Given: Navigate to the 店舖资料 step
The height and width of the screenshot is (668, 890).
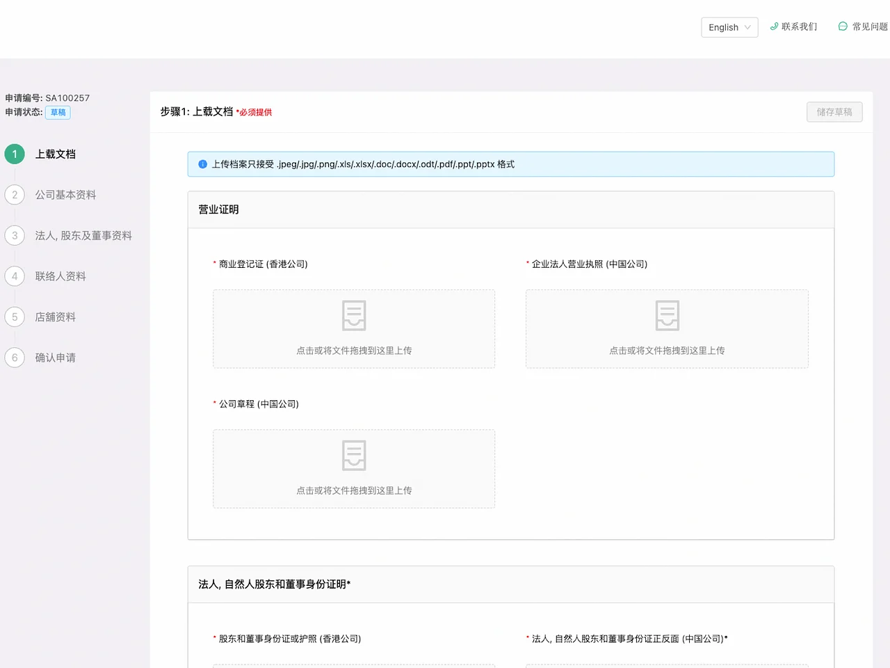Looking at the screenshot, I should 55,317.
